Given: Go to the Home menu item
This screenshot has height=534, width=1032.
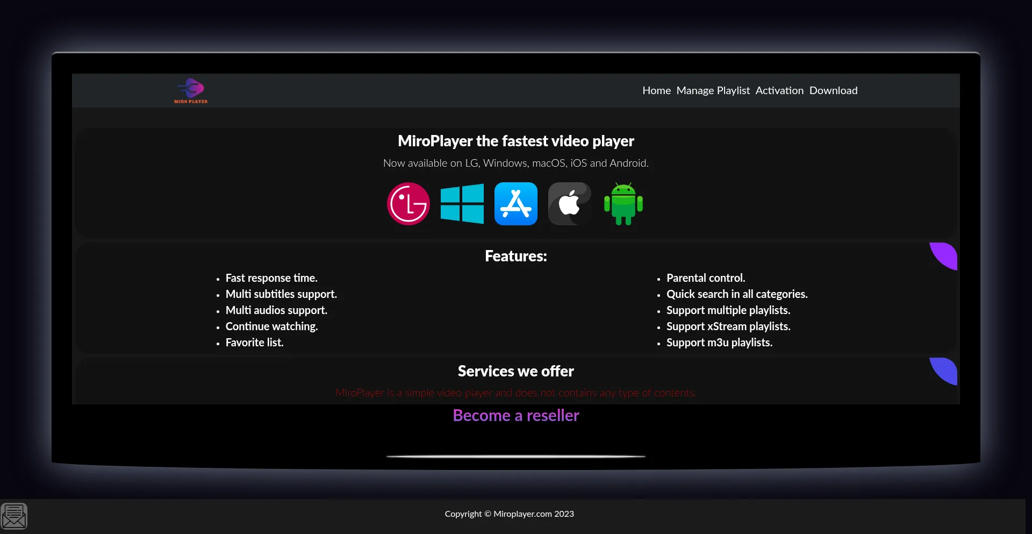Looking at the screenshot, I should 656,90.
